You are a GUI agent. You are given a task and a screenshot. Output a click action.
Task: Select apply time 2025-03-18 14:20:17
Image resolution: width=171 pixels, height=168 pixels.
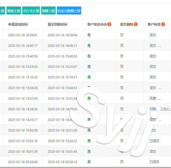tap(23, 120)
